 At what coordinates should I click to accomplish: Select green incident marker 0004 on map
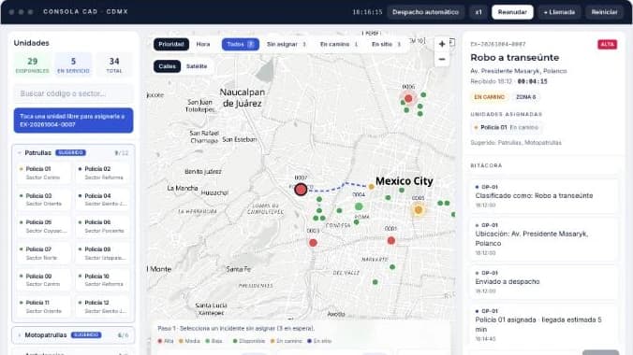359,206
